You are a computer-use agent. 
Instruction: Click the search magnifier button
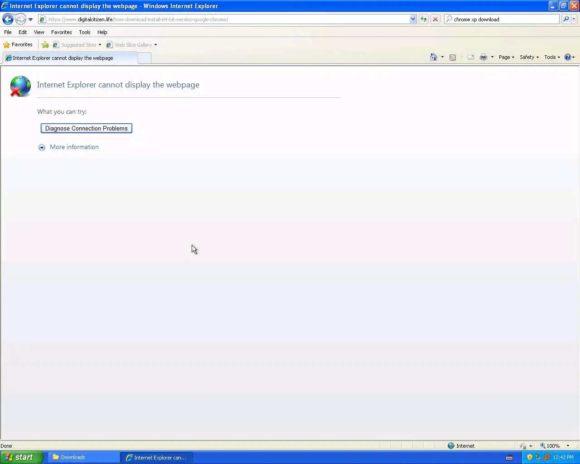pyautogui.click(x=566, y=19)
